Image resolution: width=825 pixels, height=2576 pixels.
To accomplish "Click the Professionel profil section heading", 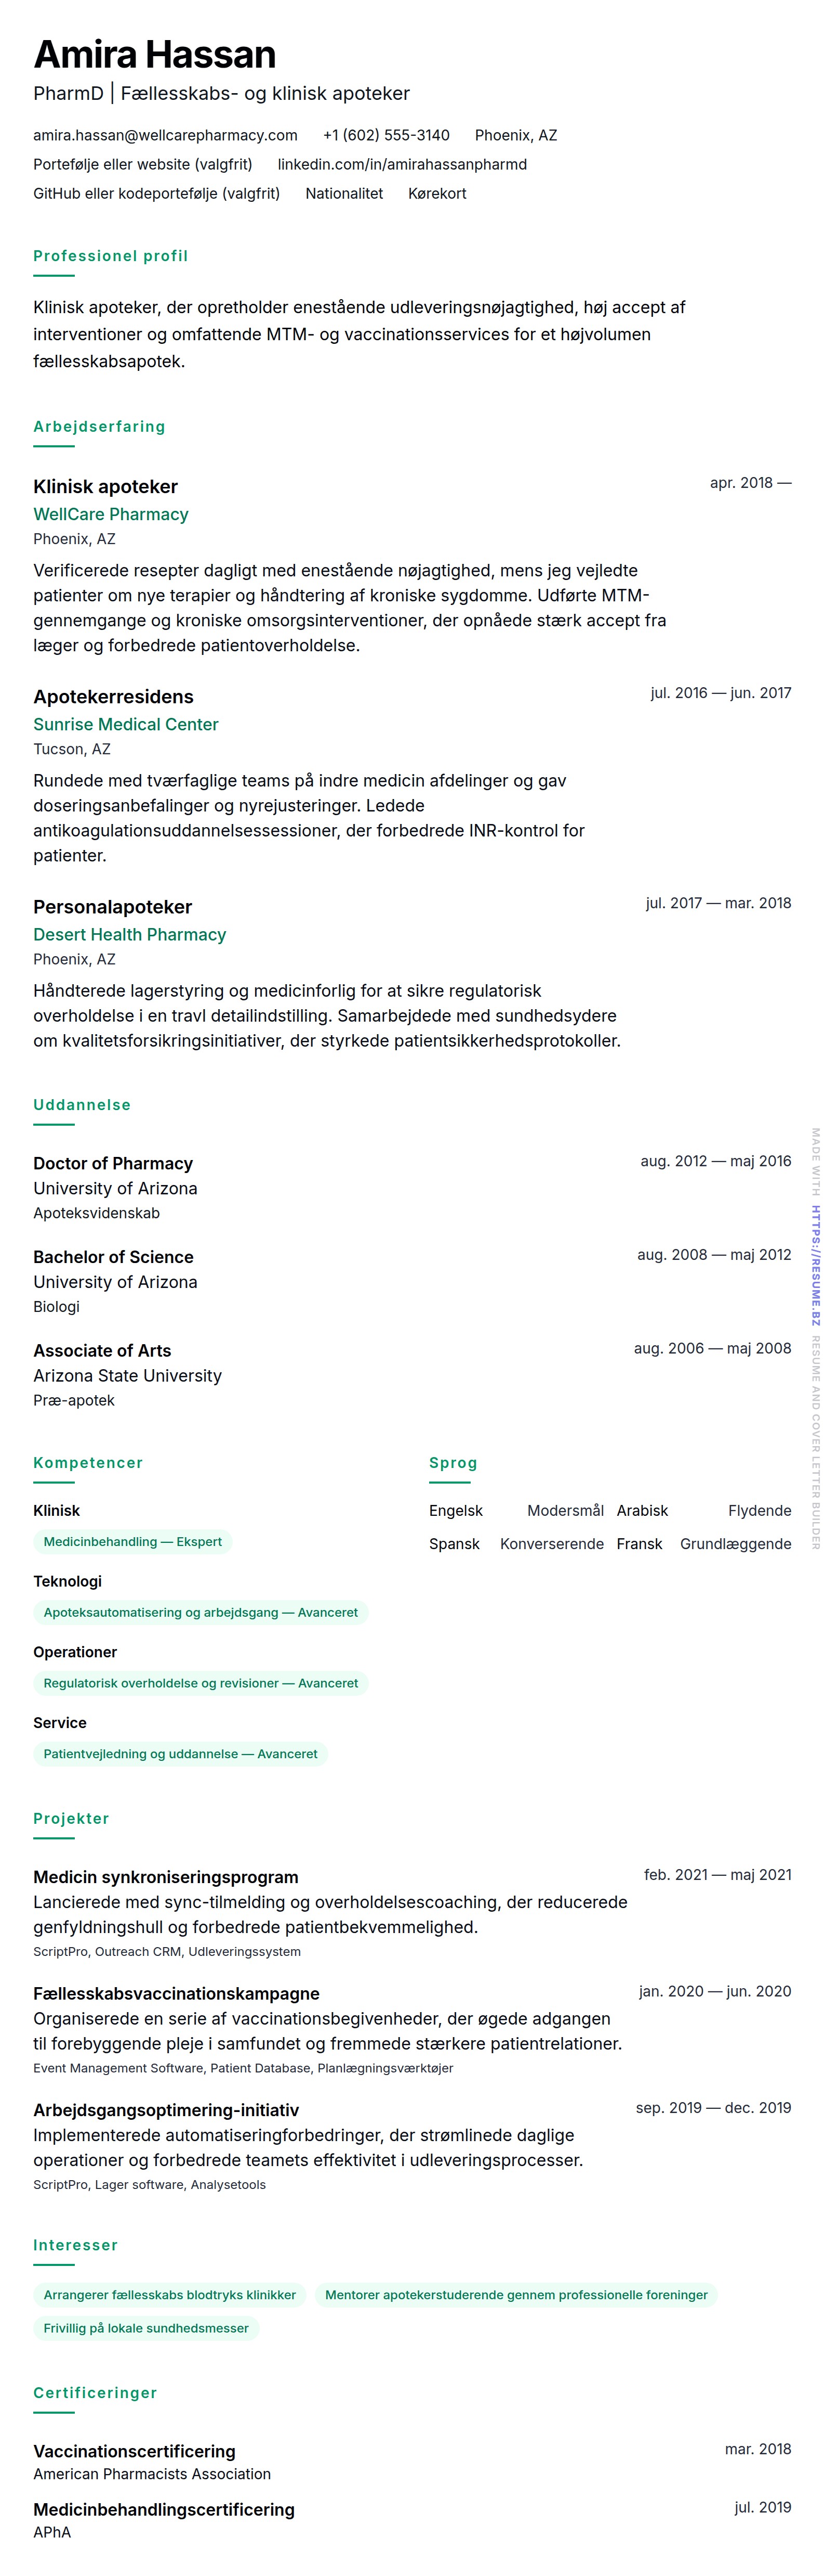I will coord(111,256).
